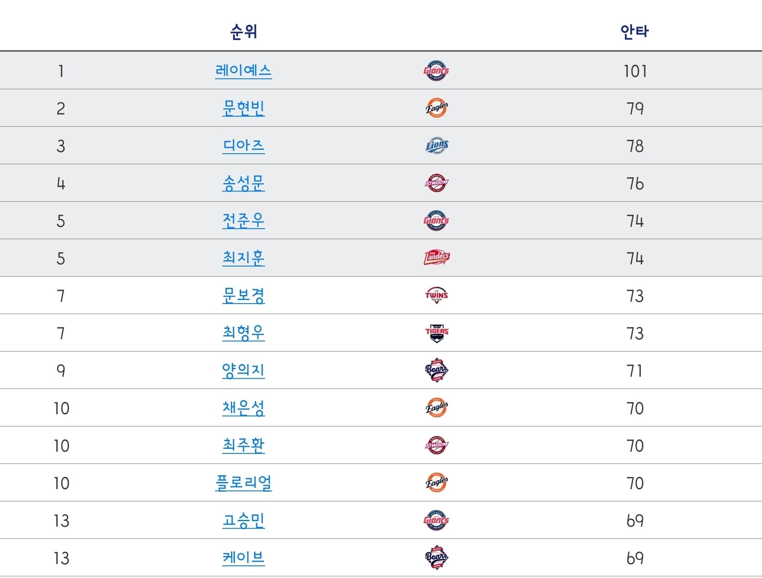Click the Giants logo beside 레이예스
762x578 pixels.
tap(436, 71)
